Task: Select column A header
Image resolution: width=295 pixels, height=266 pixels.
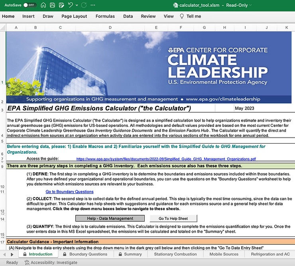Action: coord(16,28)
